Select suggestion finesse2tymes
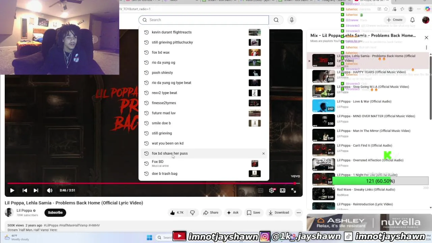Viewport: 432px width, 243px height. pos(204,103)
